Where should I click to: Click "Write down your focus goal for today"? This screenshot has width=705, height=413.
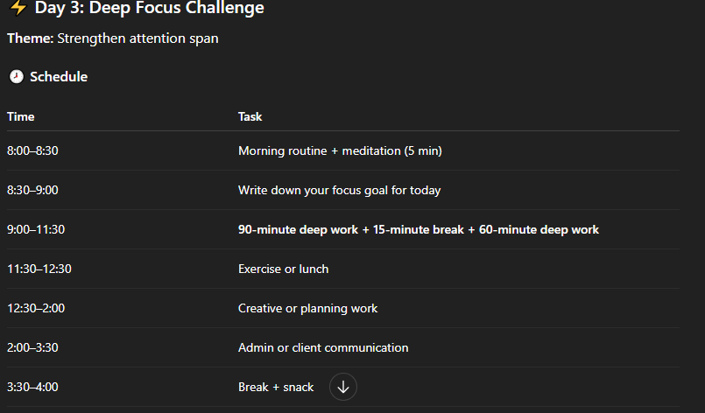tap(339, 190)
